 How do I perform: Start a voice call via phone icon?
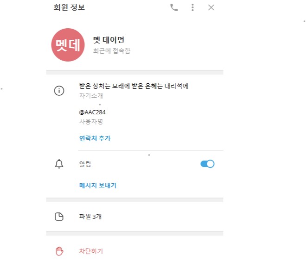pos(174,7)
